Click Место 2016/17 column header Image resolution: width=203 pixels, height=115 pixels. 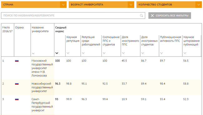click(7, 29)
